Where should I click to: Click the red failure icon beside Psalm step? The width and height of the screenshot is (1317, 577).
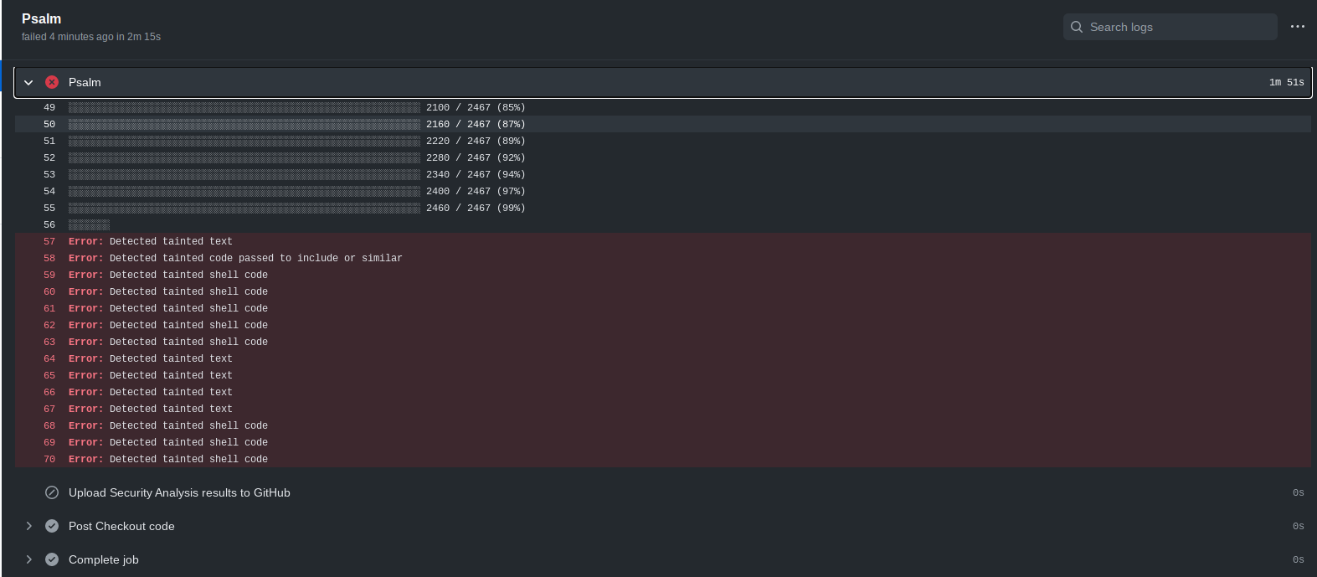tap(51, 82)
